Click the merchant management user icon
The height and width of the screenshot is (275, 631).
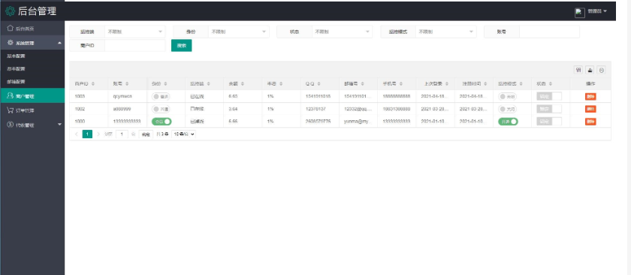tap(10, 96)
